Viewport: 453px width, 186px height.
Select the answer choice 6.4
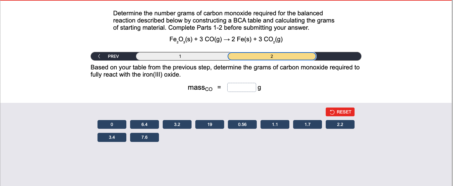click(x=144, y=124)
